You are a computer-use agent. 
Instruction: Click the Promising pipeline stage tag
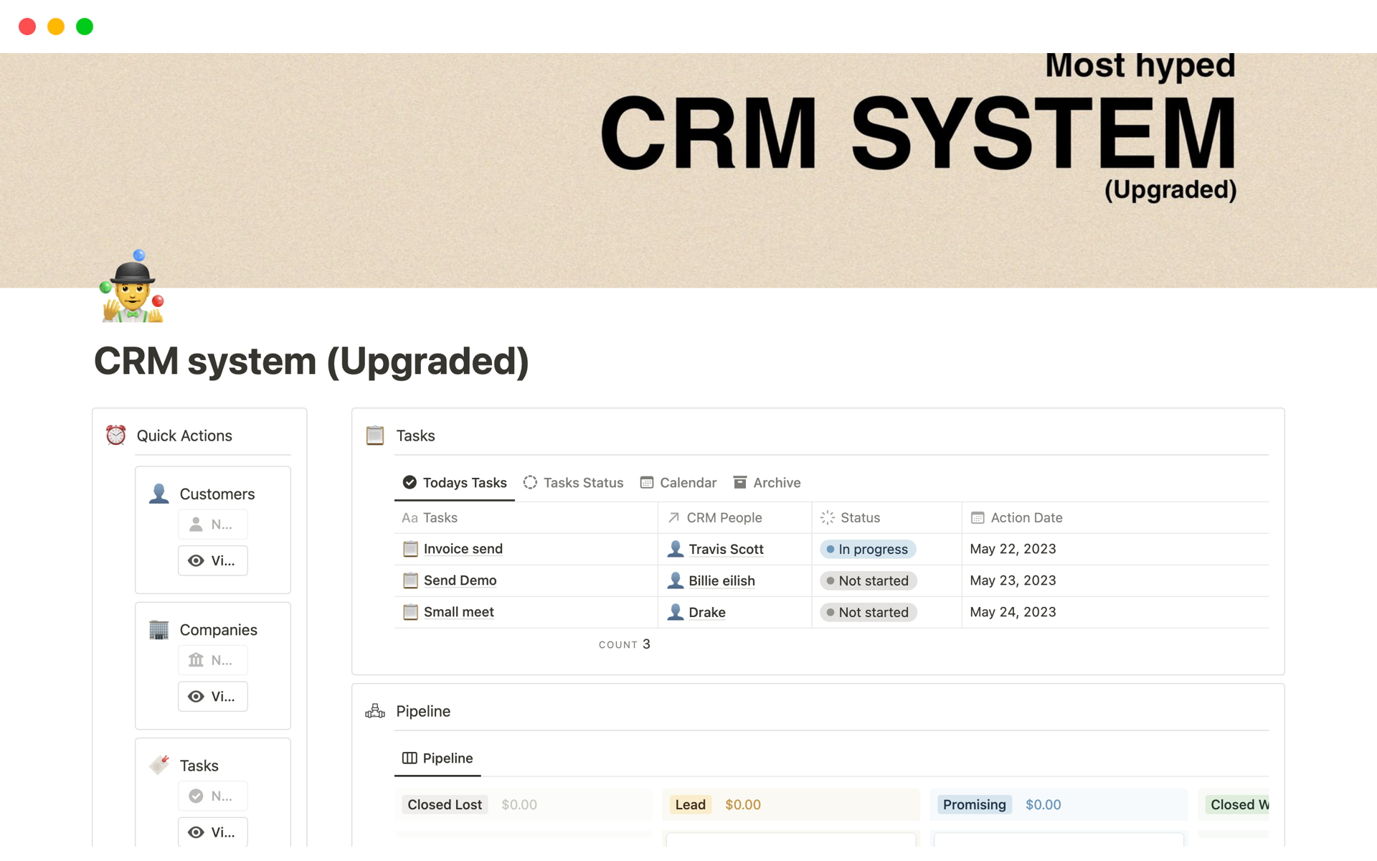tap(974, 804)
